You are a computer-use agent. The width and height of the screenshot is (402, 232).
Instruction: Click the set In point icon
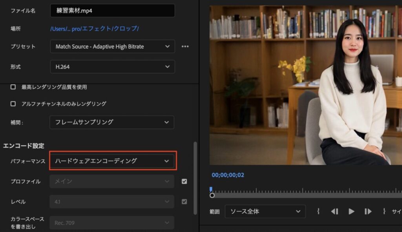pos(318,211)
